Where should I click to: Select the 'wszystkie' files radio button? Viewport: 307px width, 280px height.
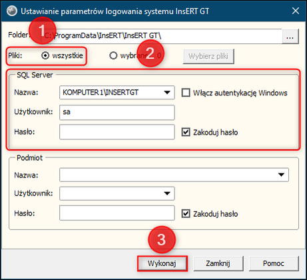point(45,55)
